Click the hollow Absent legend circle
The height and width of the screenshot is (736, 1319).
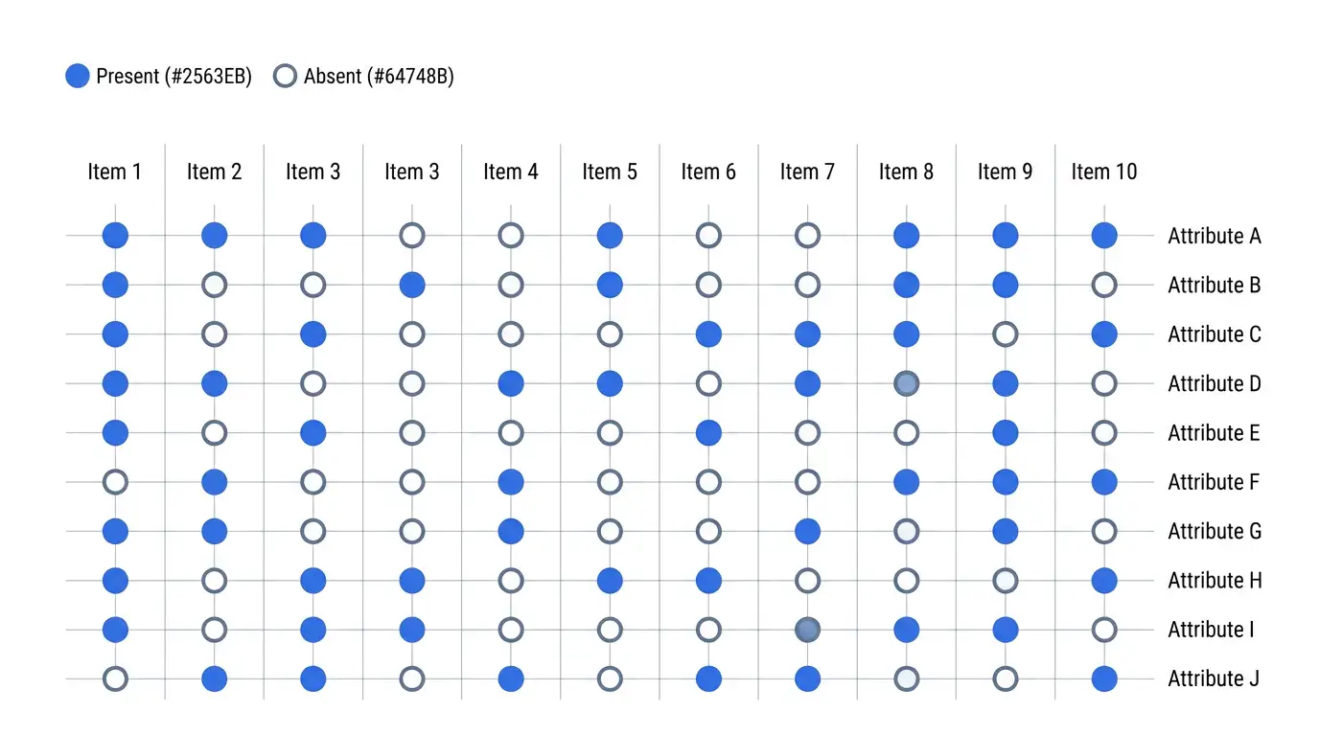click(285, 76)
